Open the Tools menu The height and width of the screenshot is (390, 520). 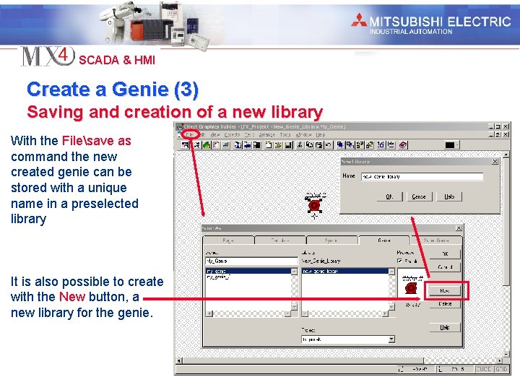pos(285,134)
